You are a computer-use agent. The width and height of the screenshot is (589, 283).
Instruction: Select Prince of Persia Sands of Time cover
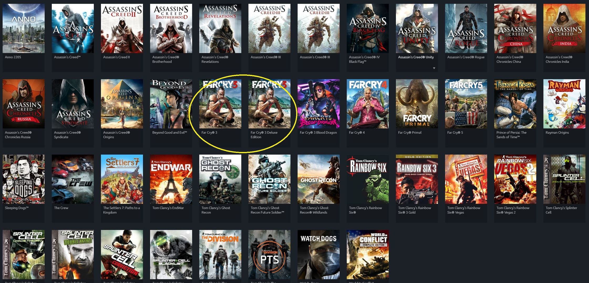coord(515,104)
